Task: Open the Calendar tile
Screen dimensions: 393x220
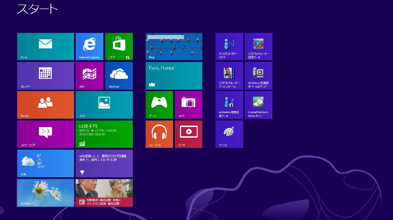Action: [45, 76]
